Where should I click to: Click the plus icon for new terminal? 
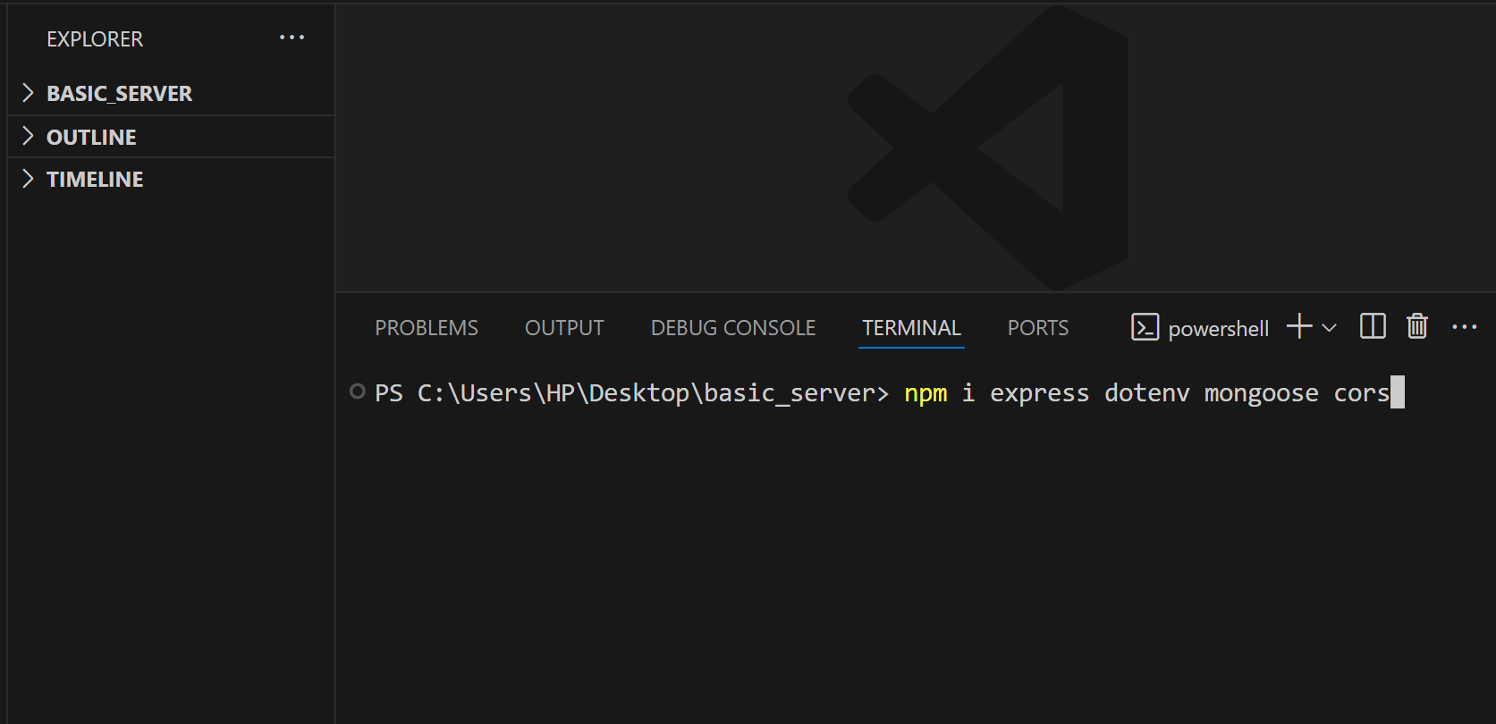pyautogui.click(x=1298, y=327)
